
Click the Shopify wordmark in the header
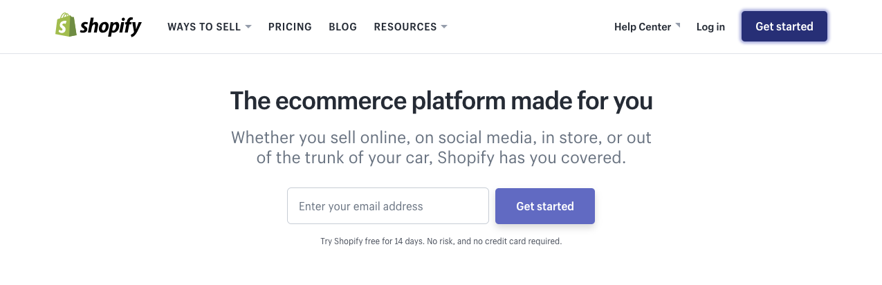tap(111, 27)
